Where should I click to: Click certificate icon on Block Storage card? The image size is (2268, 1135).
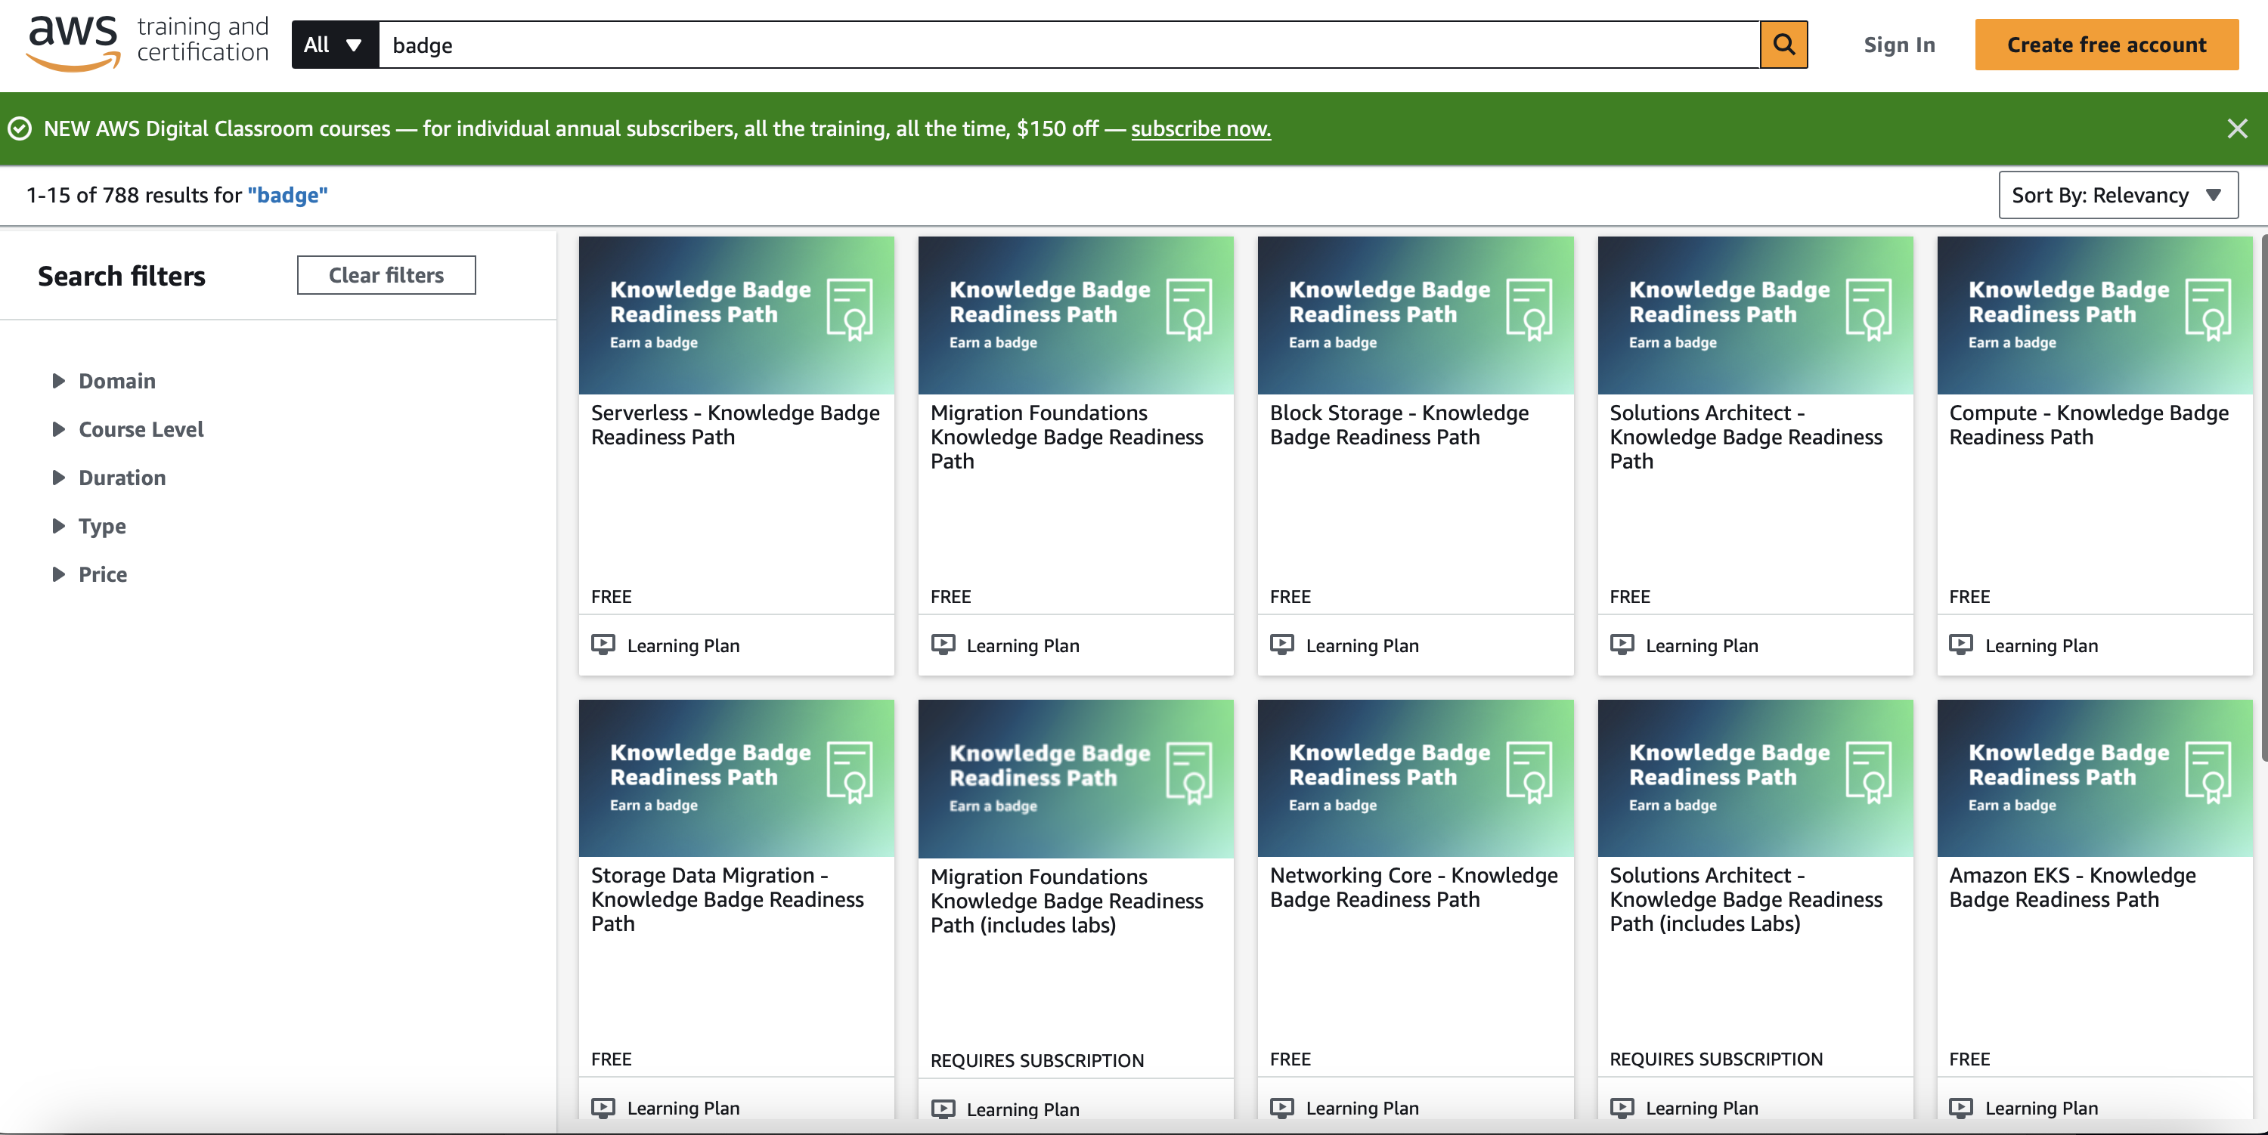[1529, 310]
